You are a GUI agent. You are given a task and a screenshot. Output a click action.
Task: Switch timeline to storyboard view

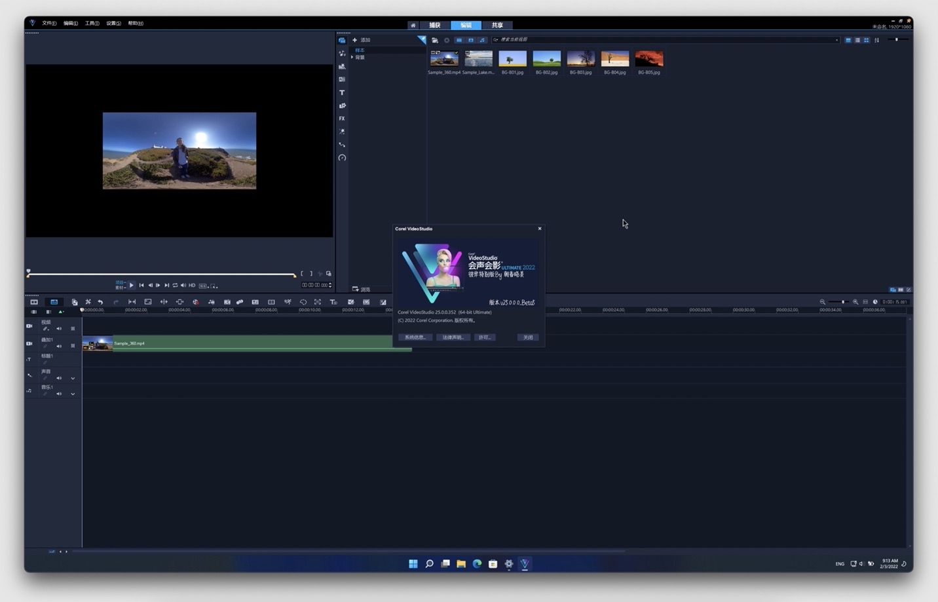pos(34,302)
